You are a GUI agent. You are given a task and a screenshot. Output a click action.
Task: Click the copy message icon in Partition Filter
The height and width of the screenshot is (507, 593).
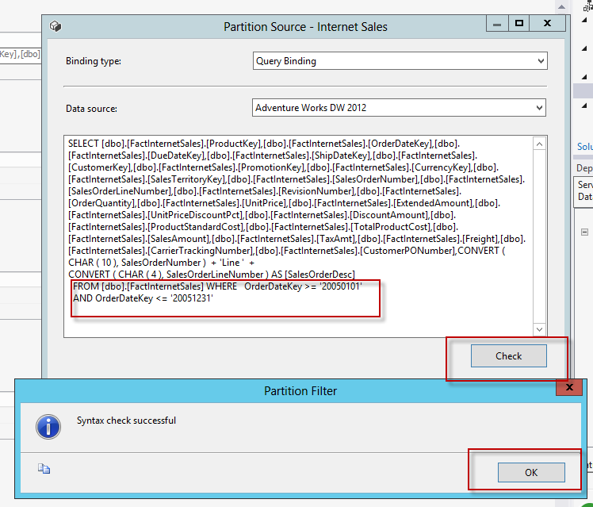click(x=44, y=468)
